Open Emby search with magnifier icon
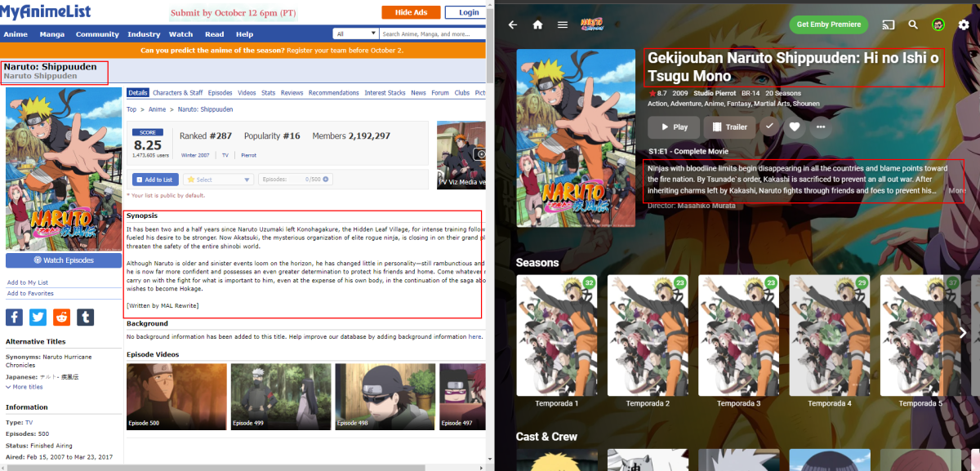The width and height of the screenshot is (980, 471). 913,24
